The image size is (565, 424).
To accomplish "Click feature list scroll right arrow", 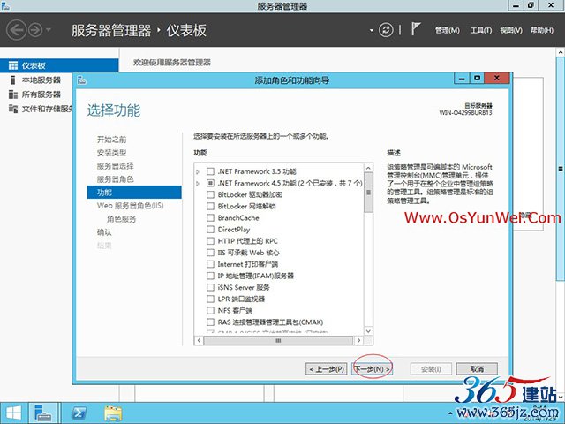I will (x=358, y=340).
